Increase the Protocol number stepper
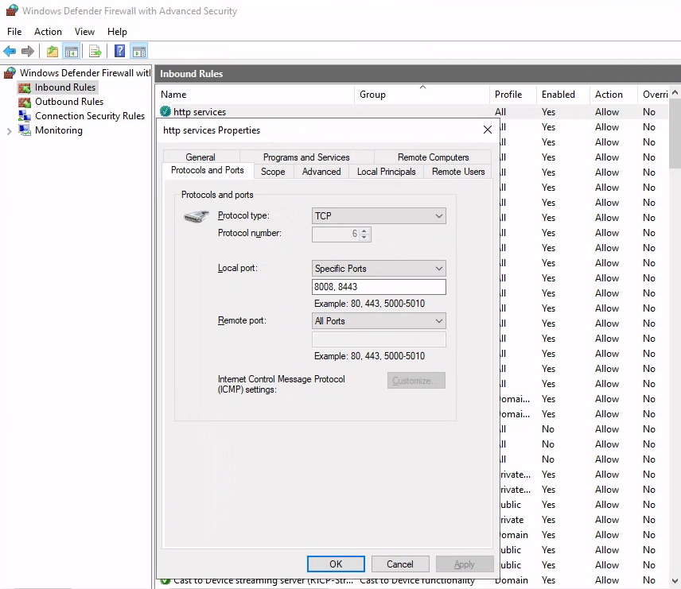The width and height of the screenshot is (681, 589). [364, 231]
